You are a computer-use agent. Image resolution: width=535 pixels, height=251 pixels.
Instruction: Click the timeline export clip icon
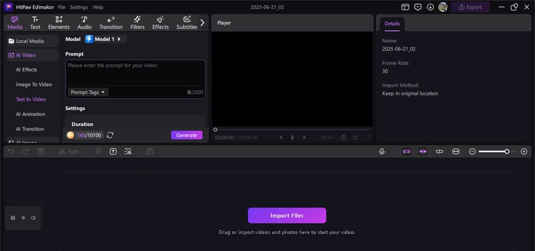point(149,152)
